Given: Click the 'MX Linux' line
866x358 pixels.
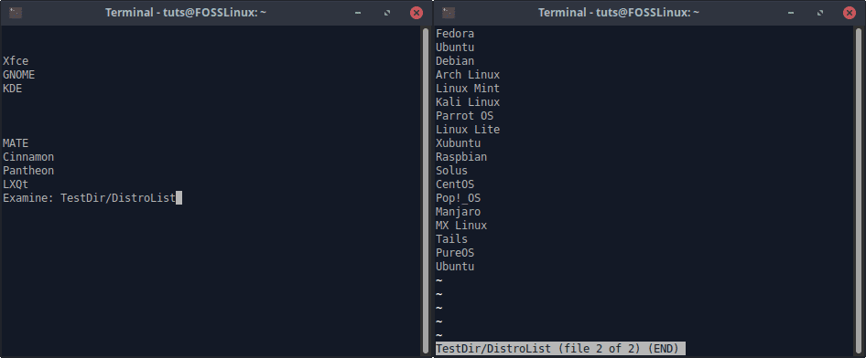Looking at the screenshot, I should pos(461,226).
